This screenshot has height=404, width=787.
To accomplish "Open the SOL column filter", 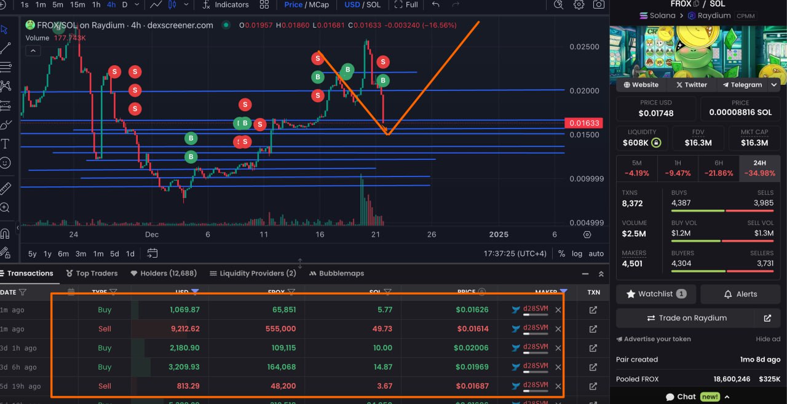I will tap(388, 292).
